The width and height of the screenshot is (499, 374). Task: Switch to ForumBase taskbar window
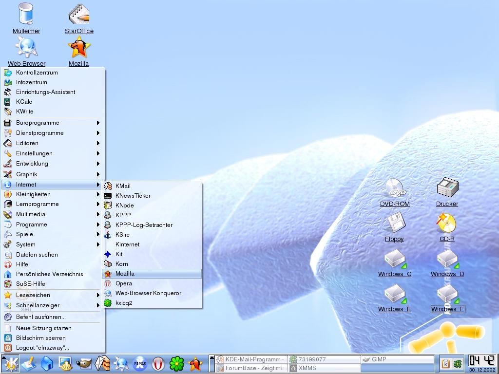coord(251,368)
